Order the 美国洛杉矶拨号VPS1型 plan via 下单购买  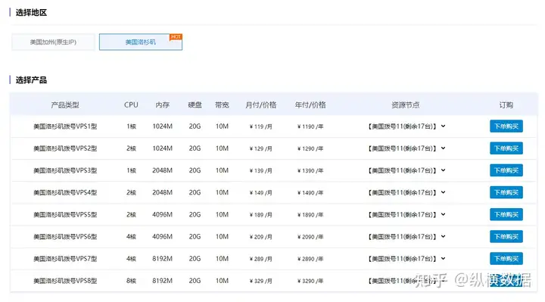[x=506, y=126]
